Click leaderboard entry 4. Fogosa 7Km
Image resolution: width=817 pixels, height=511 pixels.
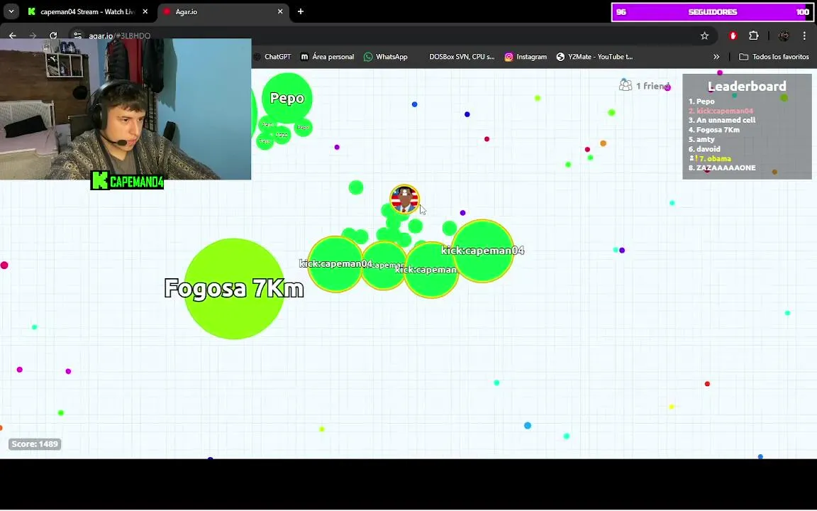click(714, 130)
